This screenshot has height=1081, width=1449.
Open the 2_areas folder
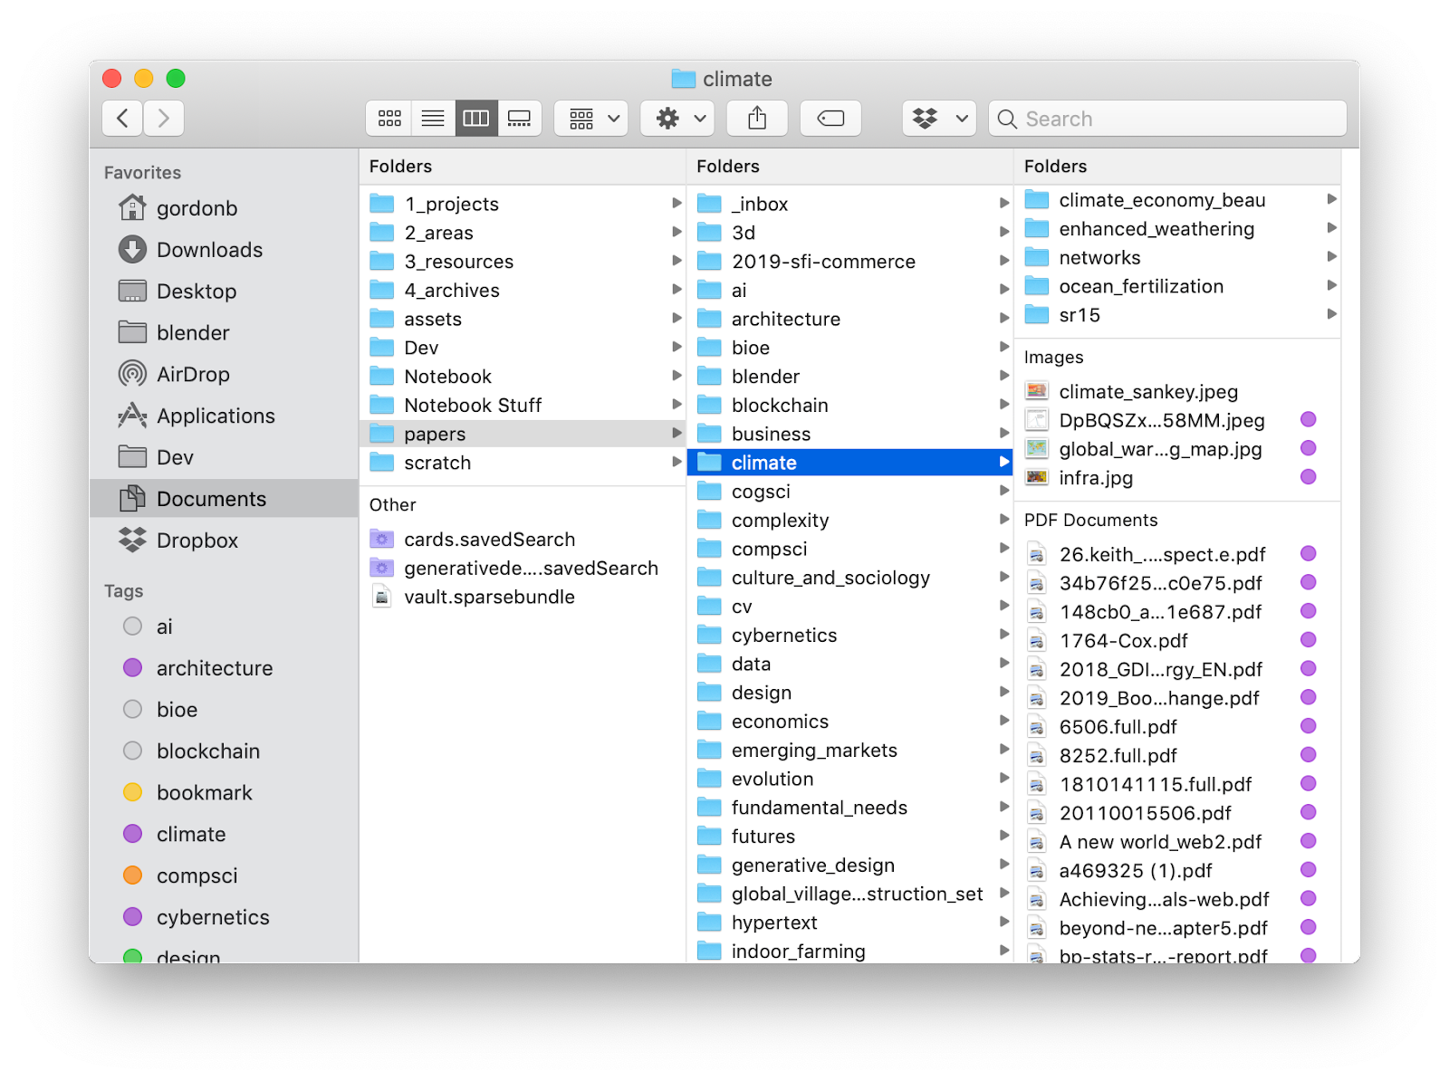[x=523, y=233]
